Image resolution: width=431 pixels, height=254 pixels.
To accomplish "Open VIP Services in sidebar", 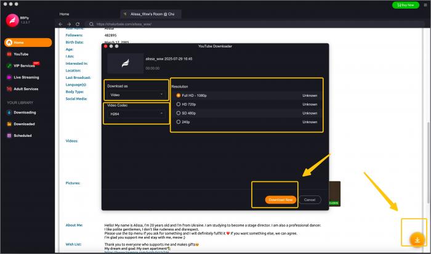I will pyautogui.click(x=23, y=65).
